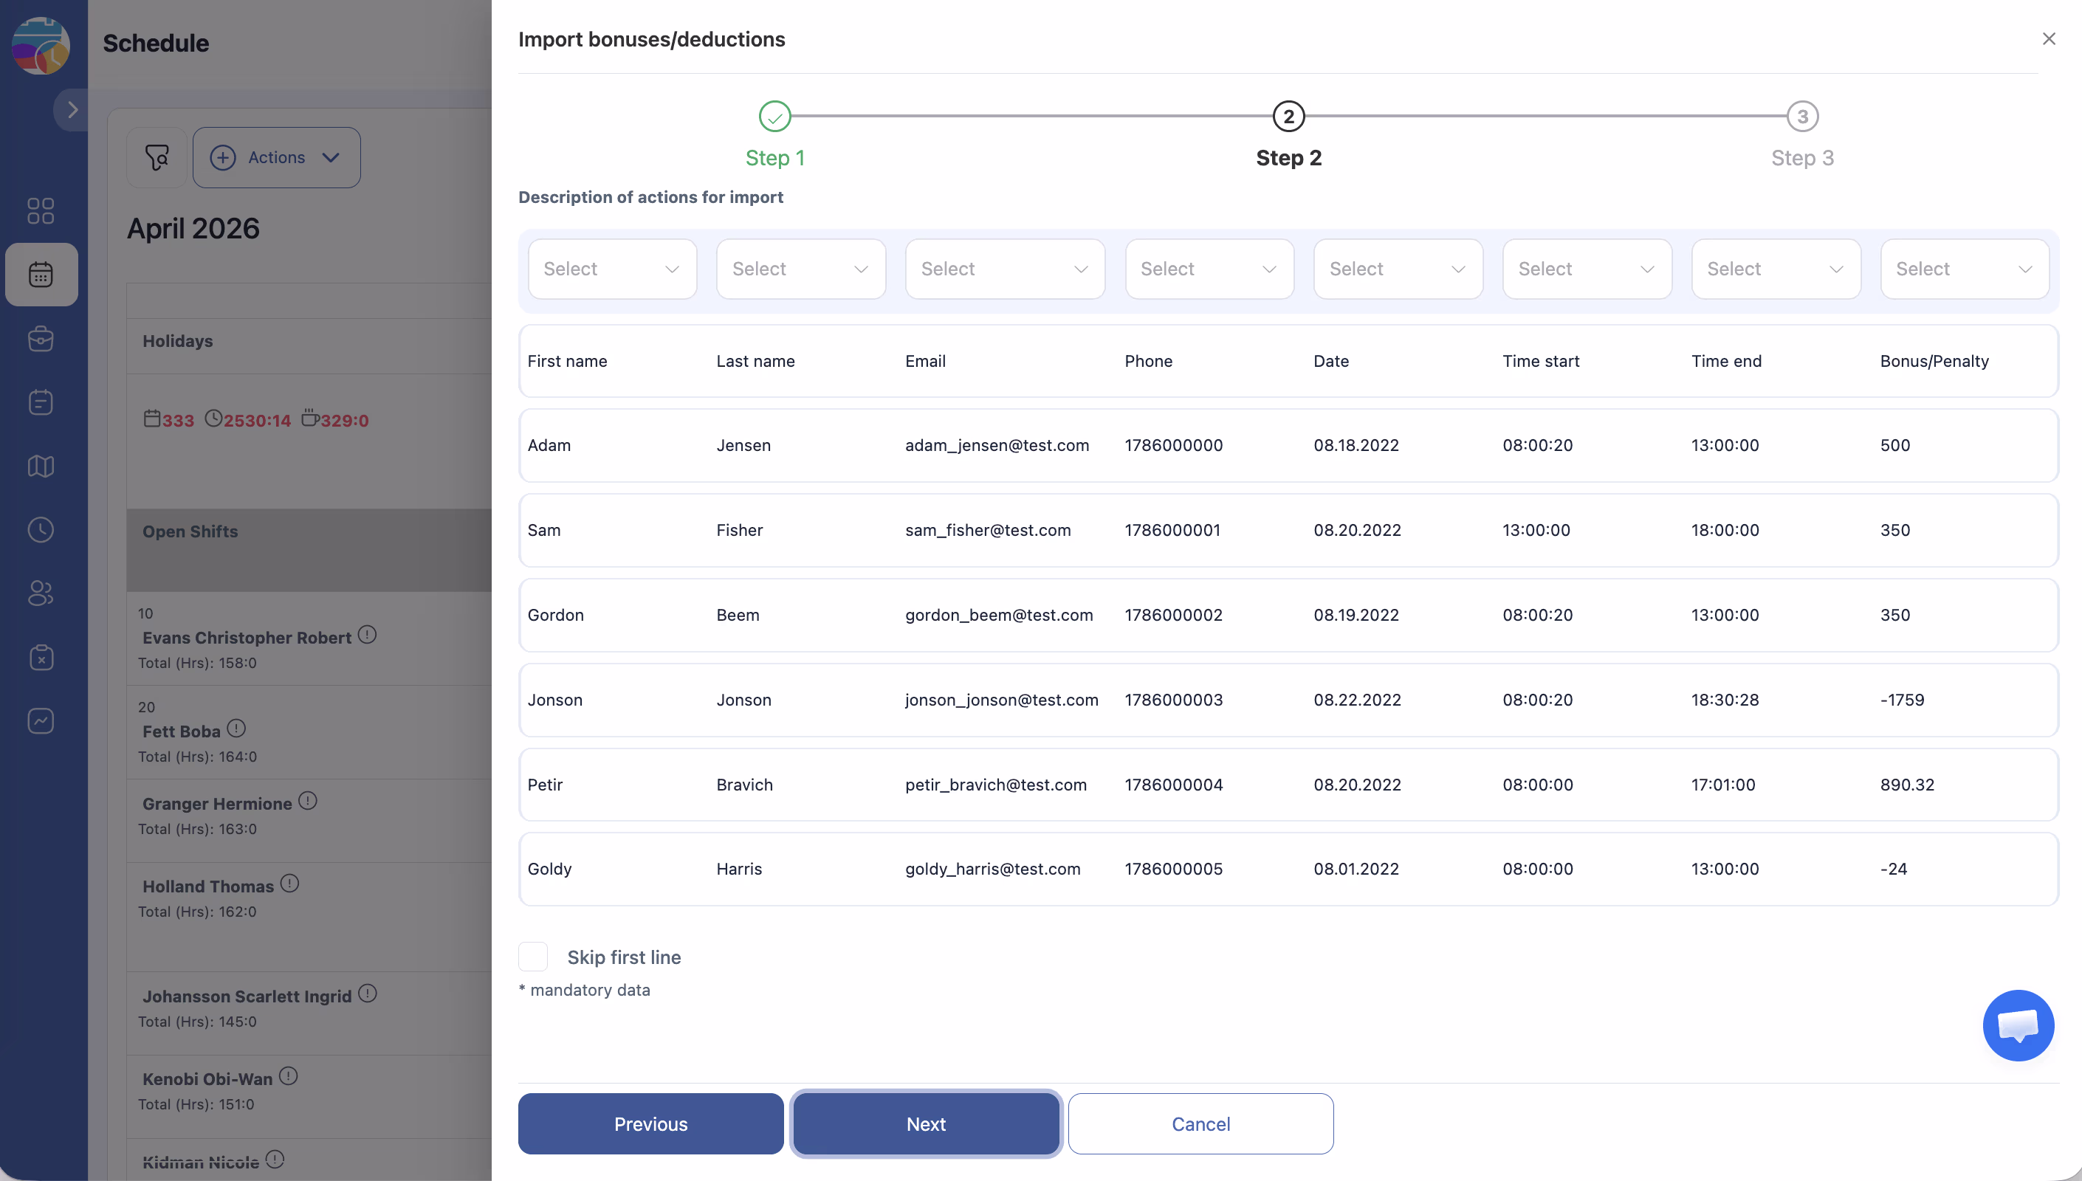Expand sidebar with the arrow chevron

(72, 109)
